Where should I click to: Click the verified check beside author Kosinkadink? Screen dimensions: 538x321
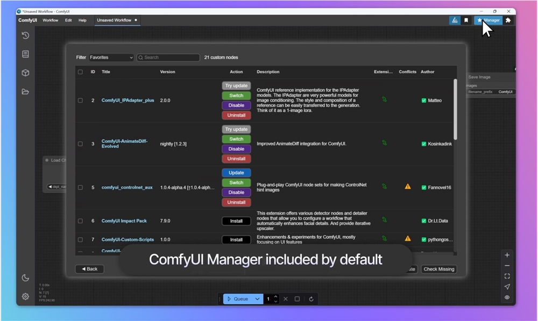(424, 144)
